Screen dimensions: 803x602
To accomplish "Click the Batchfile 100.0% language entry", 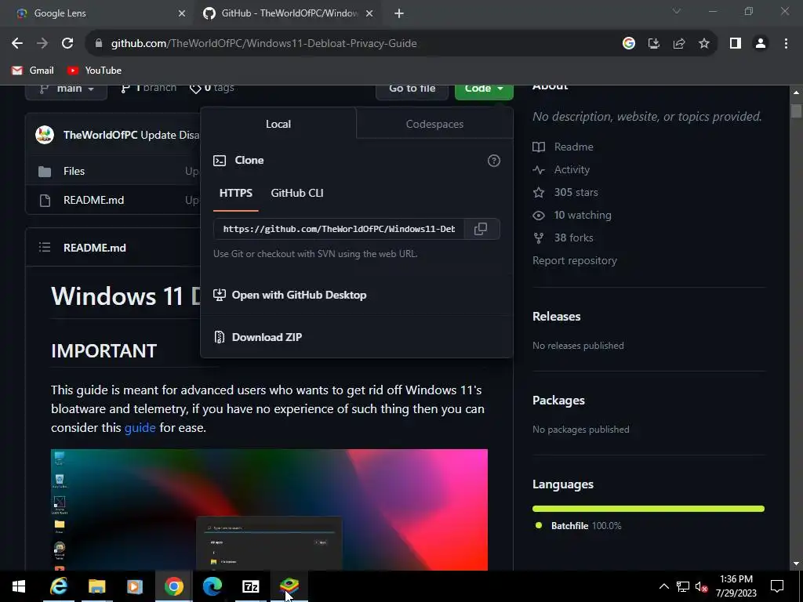I will (x=578, y=526).
